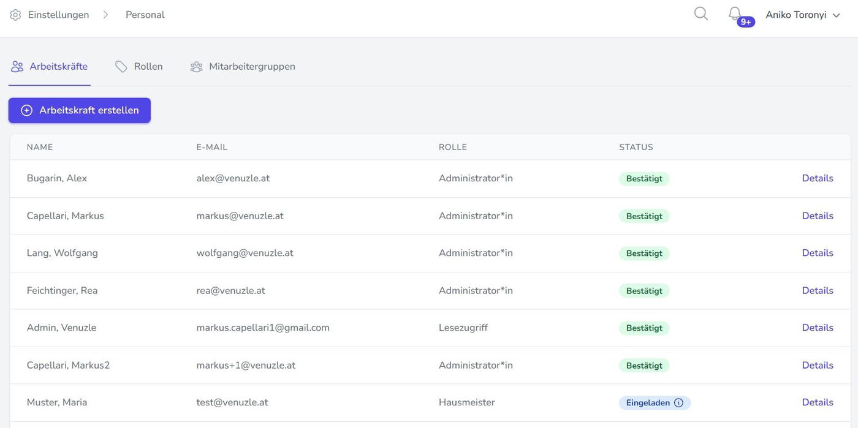Open the notifications bell
The image size is (858, 428).
point(734,13)
